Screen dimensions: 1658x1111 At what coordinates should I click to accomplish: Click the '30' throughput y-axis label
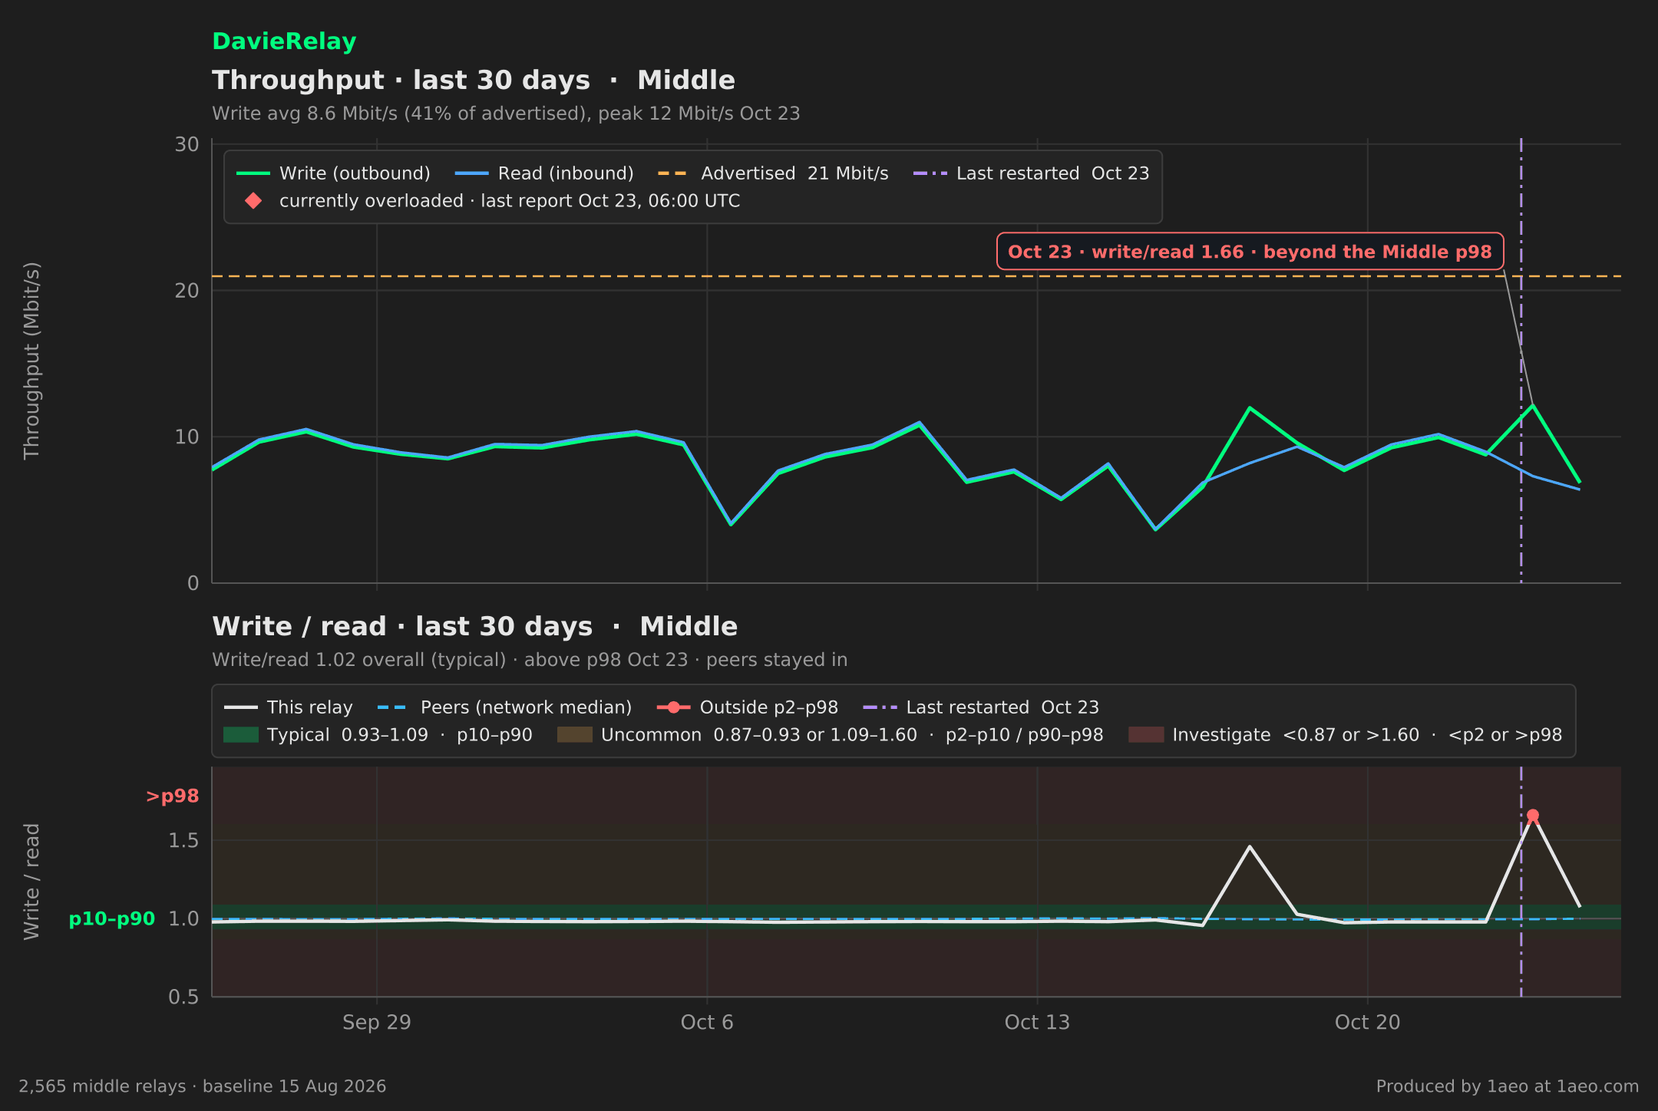(x=187, y=144)
